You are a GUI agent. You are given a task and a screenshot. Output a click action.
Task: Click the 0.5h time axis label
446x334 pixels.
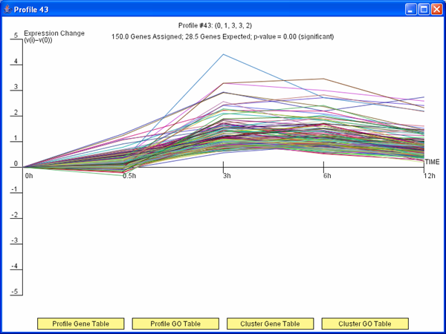coord(129,176)
